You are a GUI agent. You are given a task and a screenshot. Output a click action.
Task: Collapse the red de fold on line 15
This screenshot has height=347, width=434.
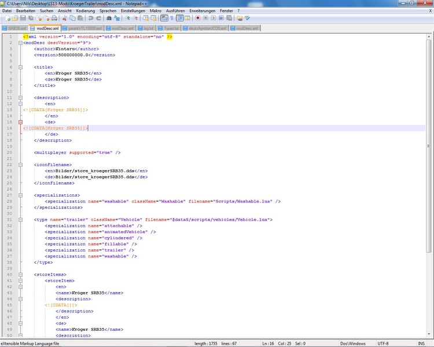(x=20, y=122)
